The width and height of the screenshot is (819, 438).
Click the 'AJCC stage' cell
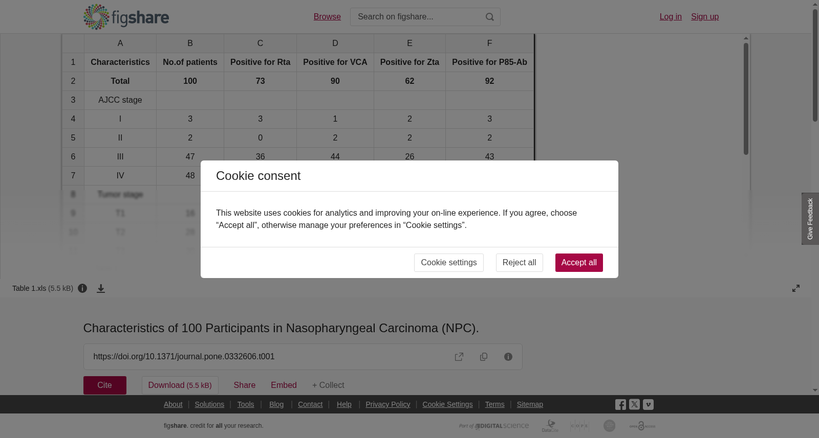point(120,100)
